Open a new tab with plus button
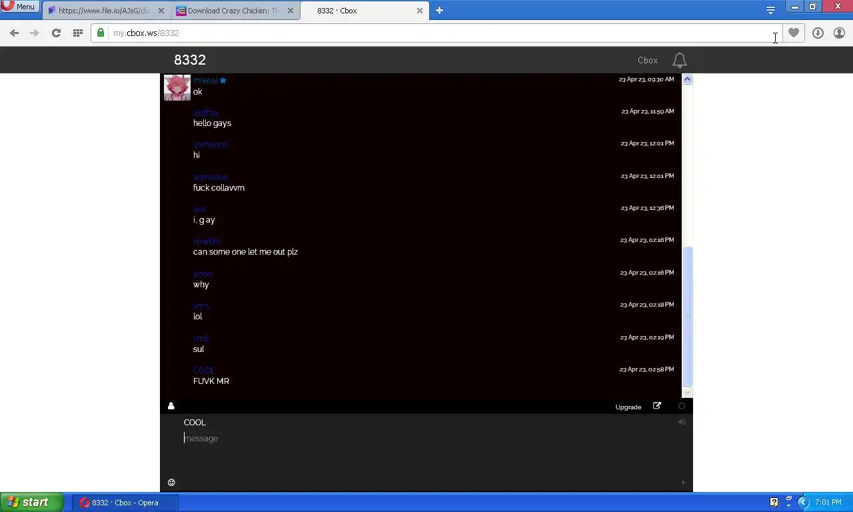This screenshot has height=512, width=853. 439,11
